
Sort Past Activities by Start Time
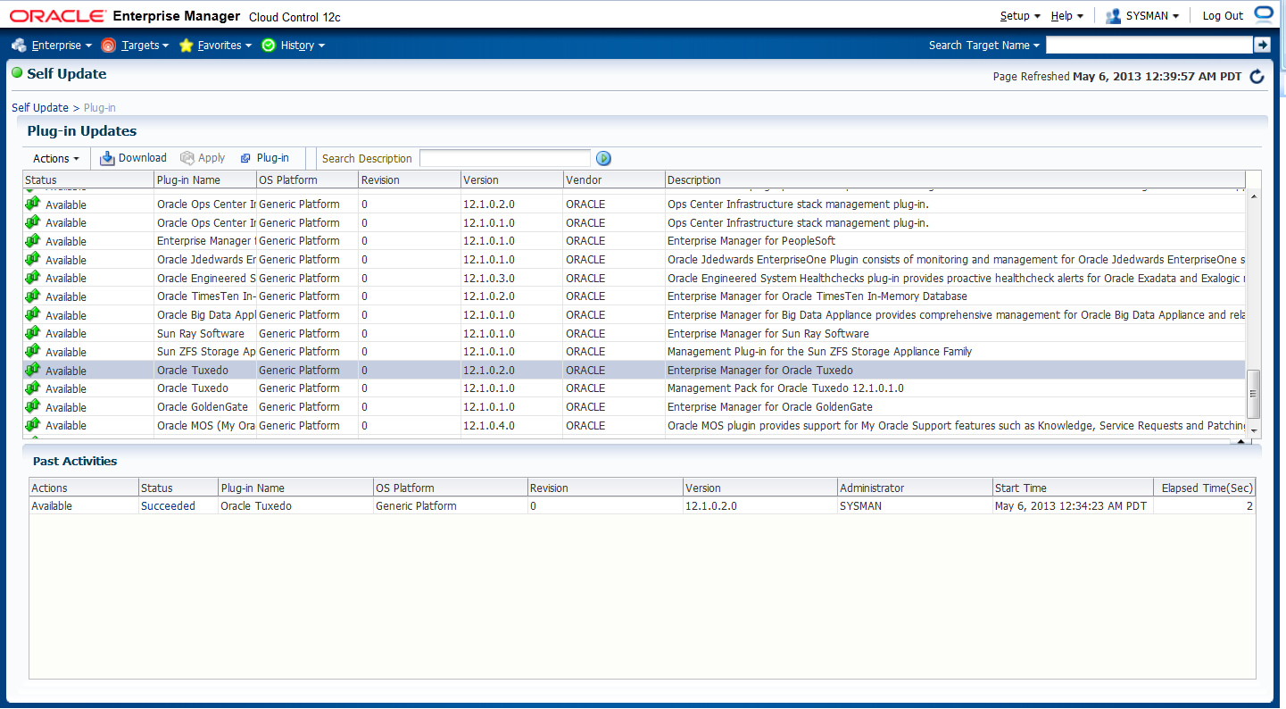[x=1073, y=488]
